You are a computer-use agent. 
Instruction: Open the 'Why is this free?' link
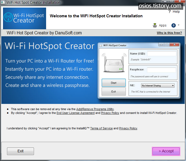tap(169, 33)
